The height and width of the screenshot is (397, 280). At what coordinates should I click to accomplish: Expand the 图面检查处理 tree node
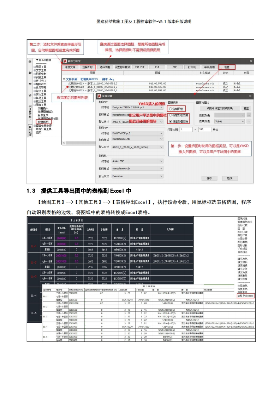point(35,125)
